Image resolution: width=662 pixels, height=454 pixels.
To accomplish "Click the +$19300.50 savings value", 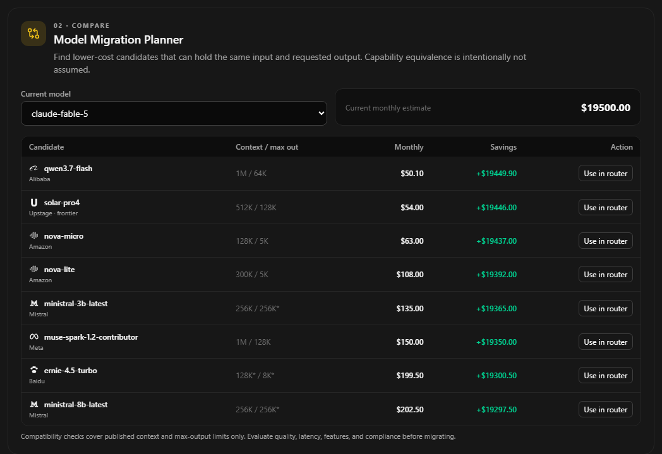I will coord(496,375).
